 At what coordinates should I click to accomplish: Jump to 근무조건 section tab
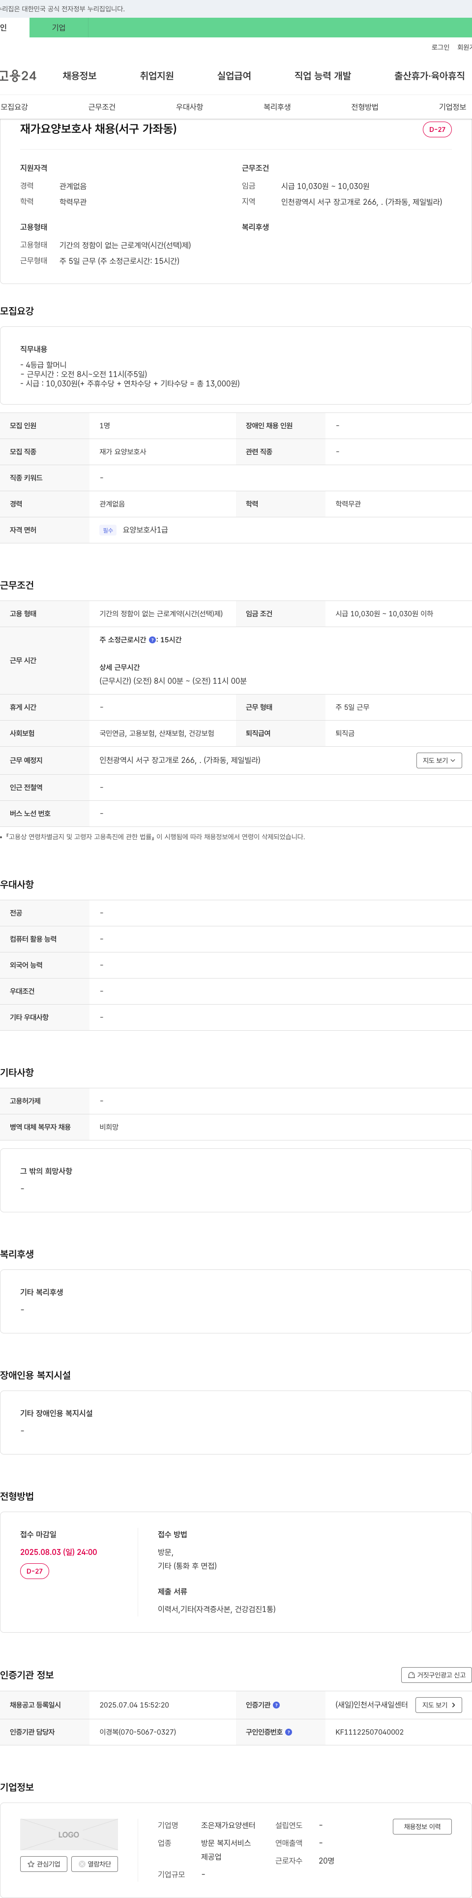102,107
